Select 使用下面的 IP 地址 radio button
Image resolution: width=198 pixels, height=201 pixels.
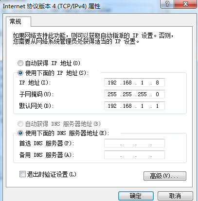click(x=20, y=73)
